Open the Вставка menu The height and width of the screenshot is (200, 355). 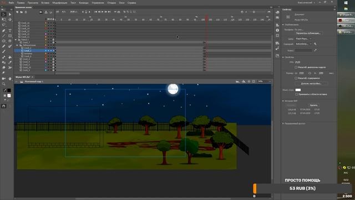[x=45, y=3]
